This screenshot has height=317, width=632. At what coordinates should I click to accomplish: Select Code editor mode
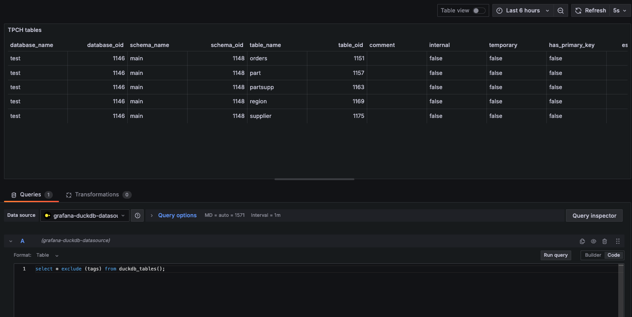tap(614, 255)
